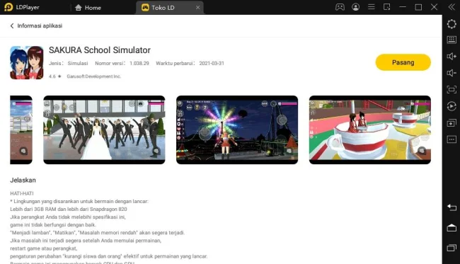Minimize the LDPlayer window
This screenshot has height=264, width=460.
click(x=403, y=7)
